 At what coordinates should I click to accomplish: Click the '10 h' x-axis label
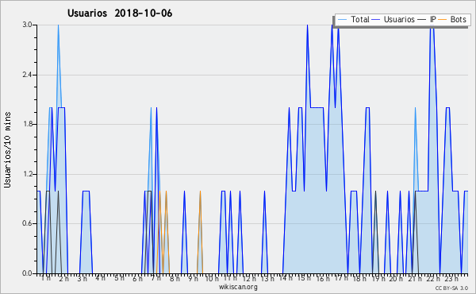pyautogui.click(x=212, y=278)
